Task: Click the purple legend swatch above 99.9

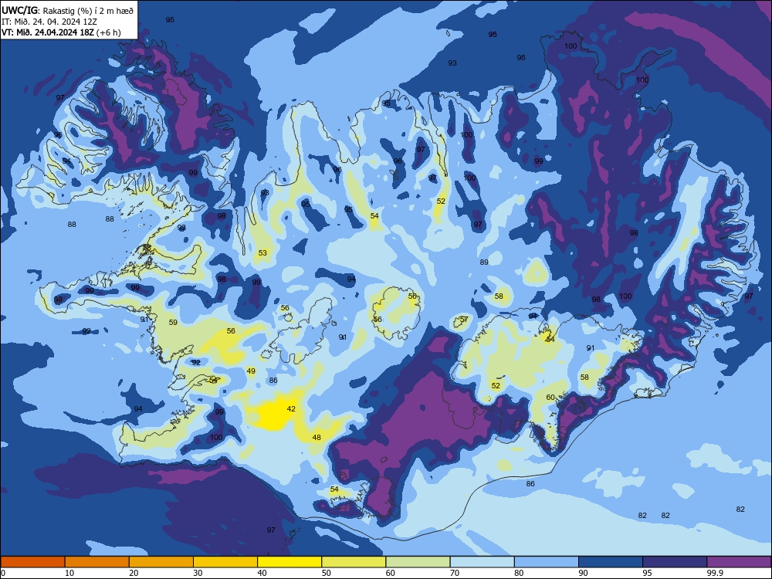Action: pos(739,562)
